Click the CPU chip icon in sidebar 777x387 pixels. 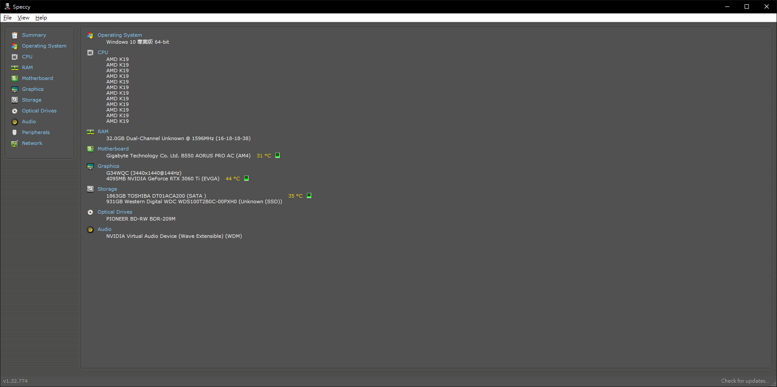pos(15,57)
